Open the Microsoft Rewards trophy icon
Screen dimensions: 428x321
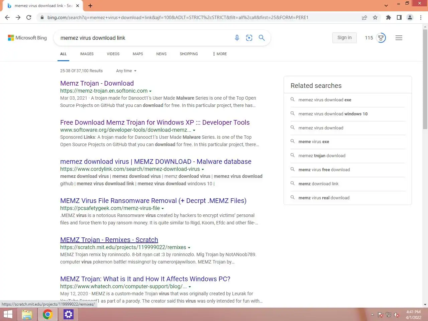[x=381, y=38]
